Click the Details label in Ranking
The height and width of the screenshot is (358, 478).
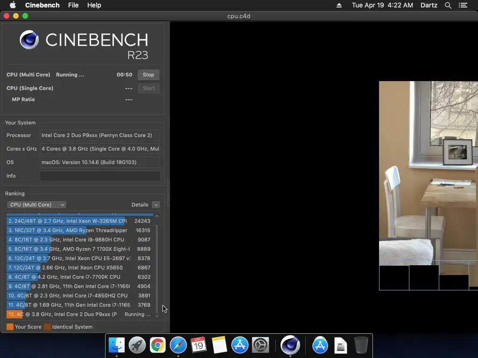pyautogui.click(x=140, y=205)
